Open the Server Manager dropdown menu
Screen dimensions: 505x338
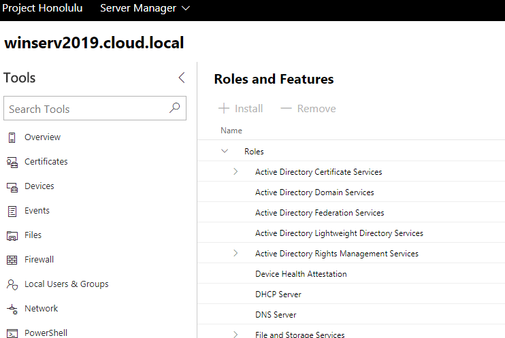145,9
